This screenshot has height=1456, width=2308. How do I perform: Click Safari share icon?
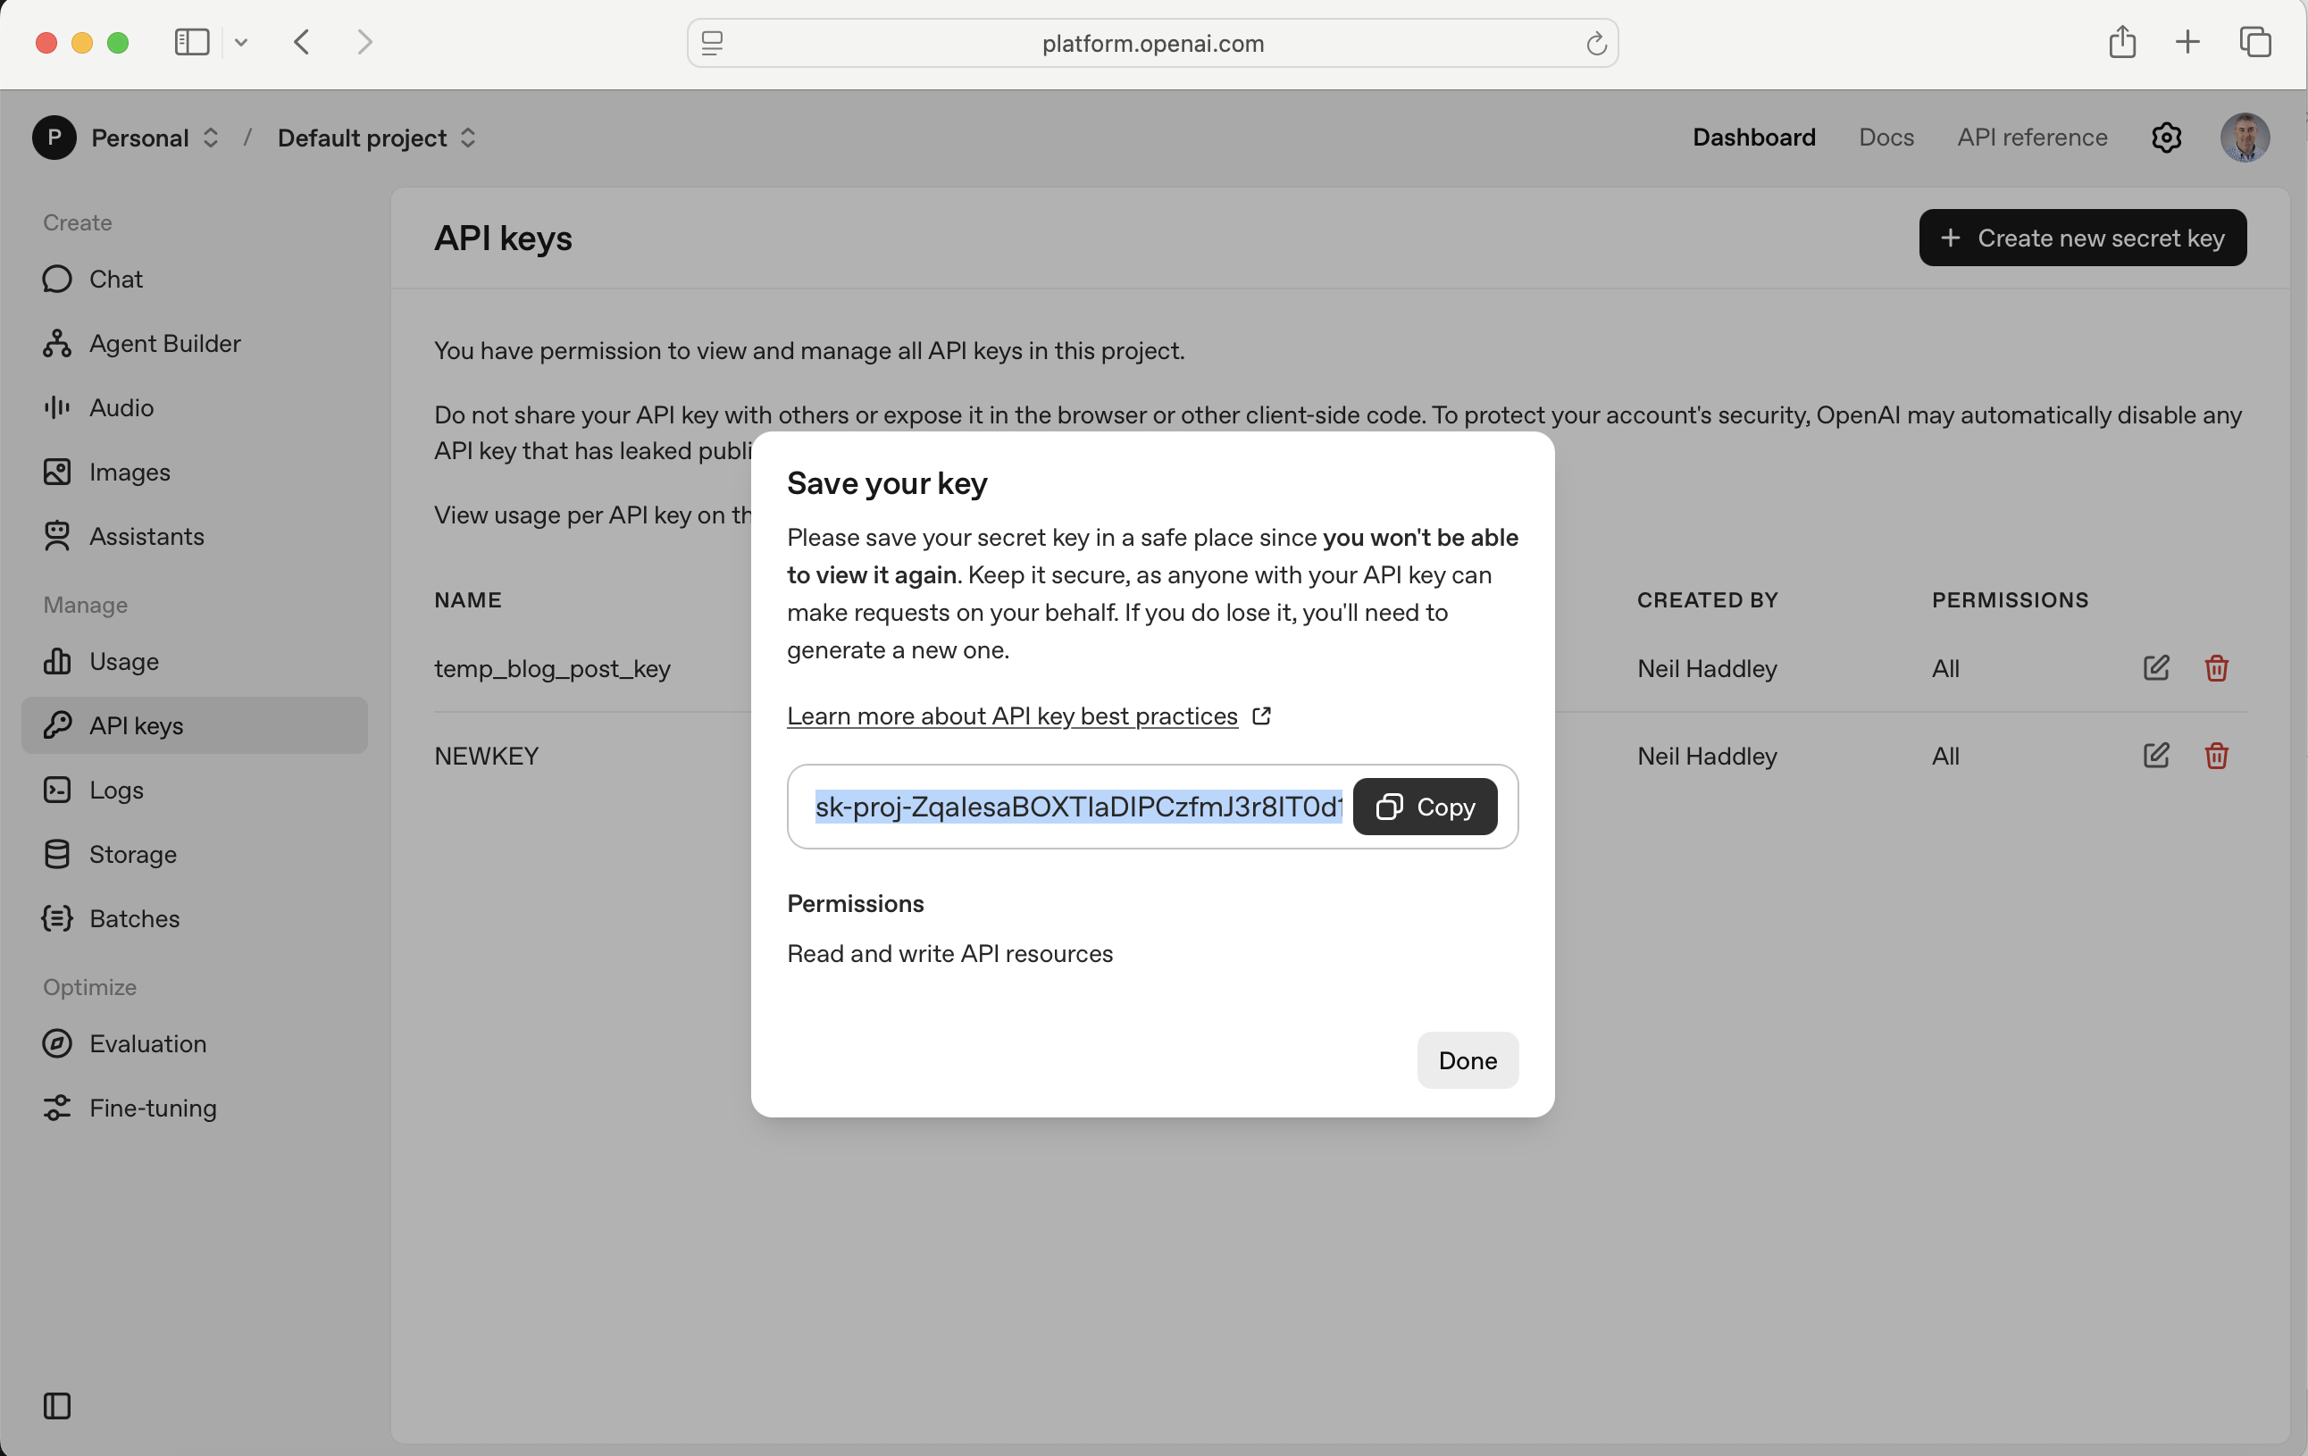[2121, 42]
